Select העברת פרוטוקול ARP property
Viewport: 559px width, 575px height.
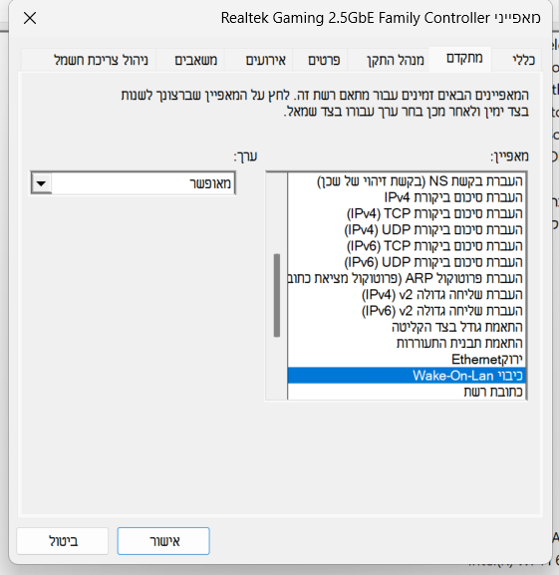(407, 278)
